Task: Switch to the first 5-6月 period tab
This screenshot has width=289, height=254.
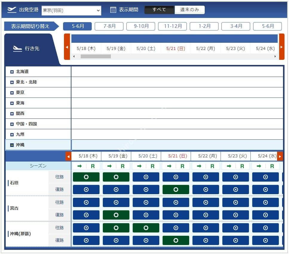Action: point(77,26)
